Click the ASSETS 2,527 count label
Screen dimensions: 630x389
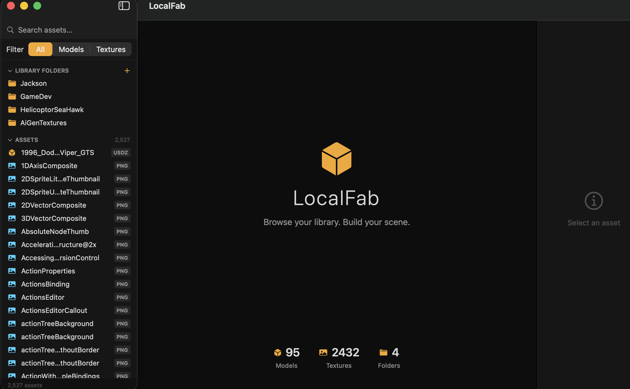click(x=122, y=140)
